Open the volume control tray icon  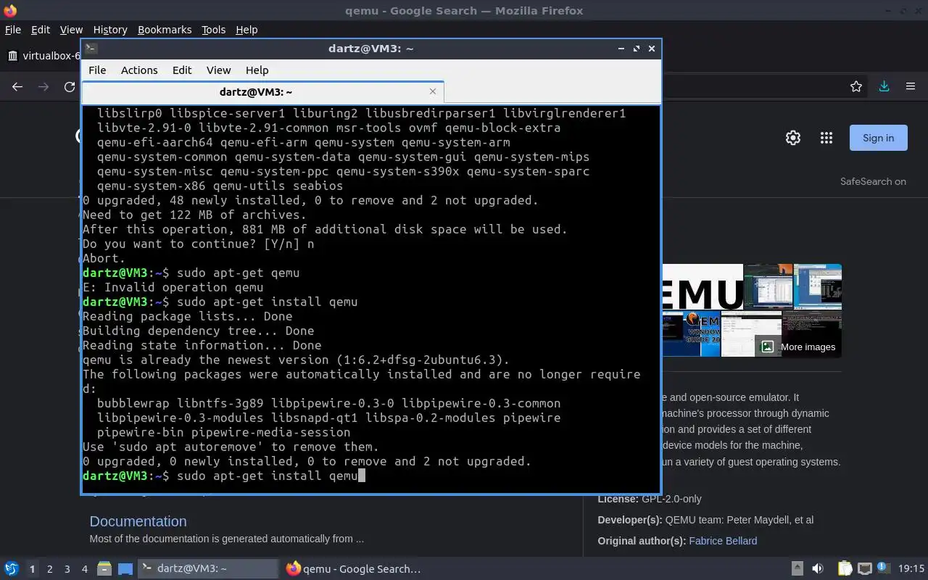(817, 569)
